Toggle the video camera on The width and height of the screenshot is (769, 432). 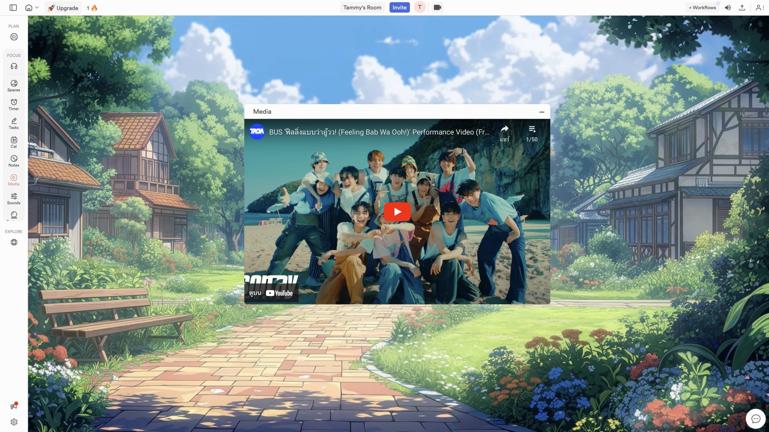click(x=437, y=8)
